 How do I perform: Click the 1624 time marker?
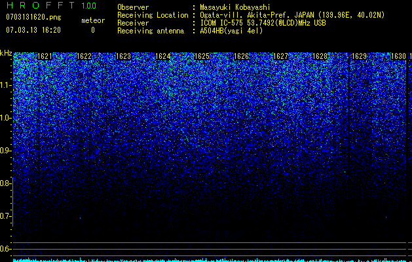163,56
